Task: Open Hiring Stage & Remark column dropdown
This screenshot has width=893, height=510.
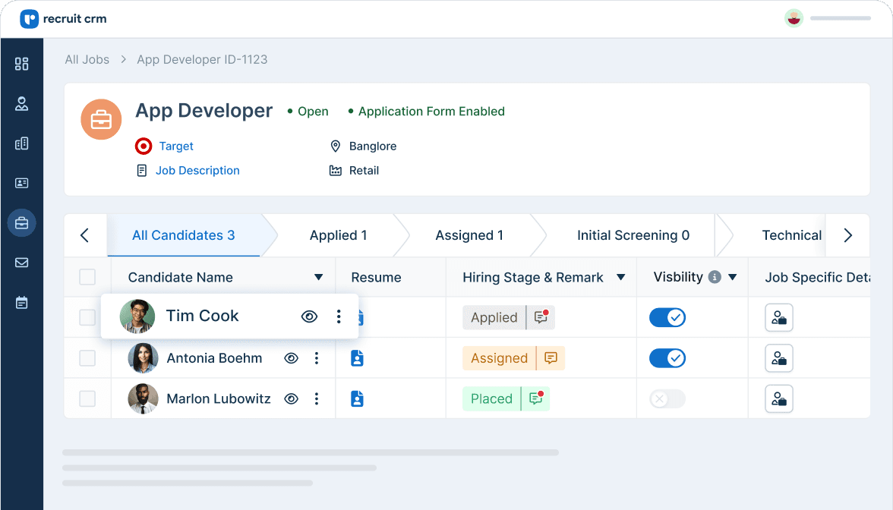Action: pyautogui.click(x=621, y=277)
